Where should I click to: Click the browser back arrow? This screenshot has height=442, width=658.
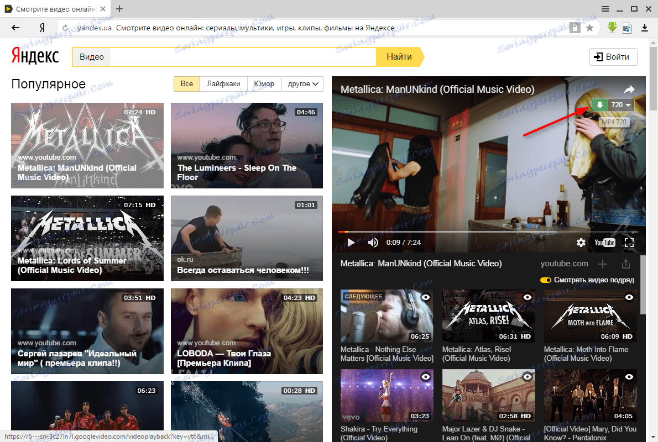pyautogui.click(x=15, y=28)
